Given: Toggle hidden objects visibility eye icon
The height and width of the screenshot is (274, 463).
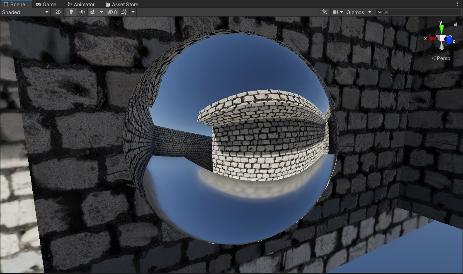Looking at the screenshot, I should (x=112, y=12).
